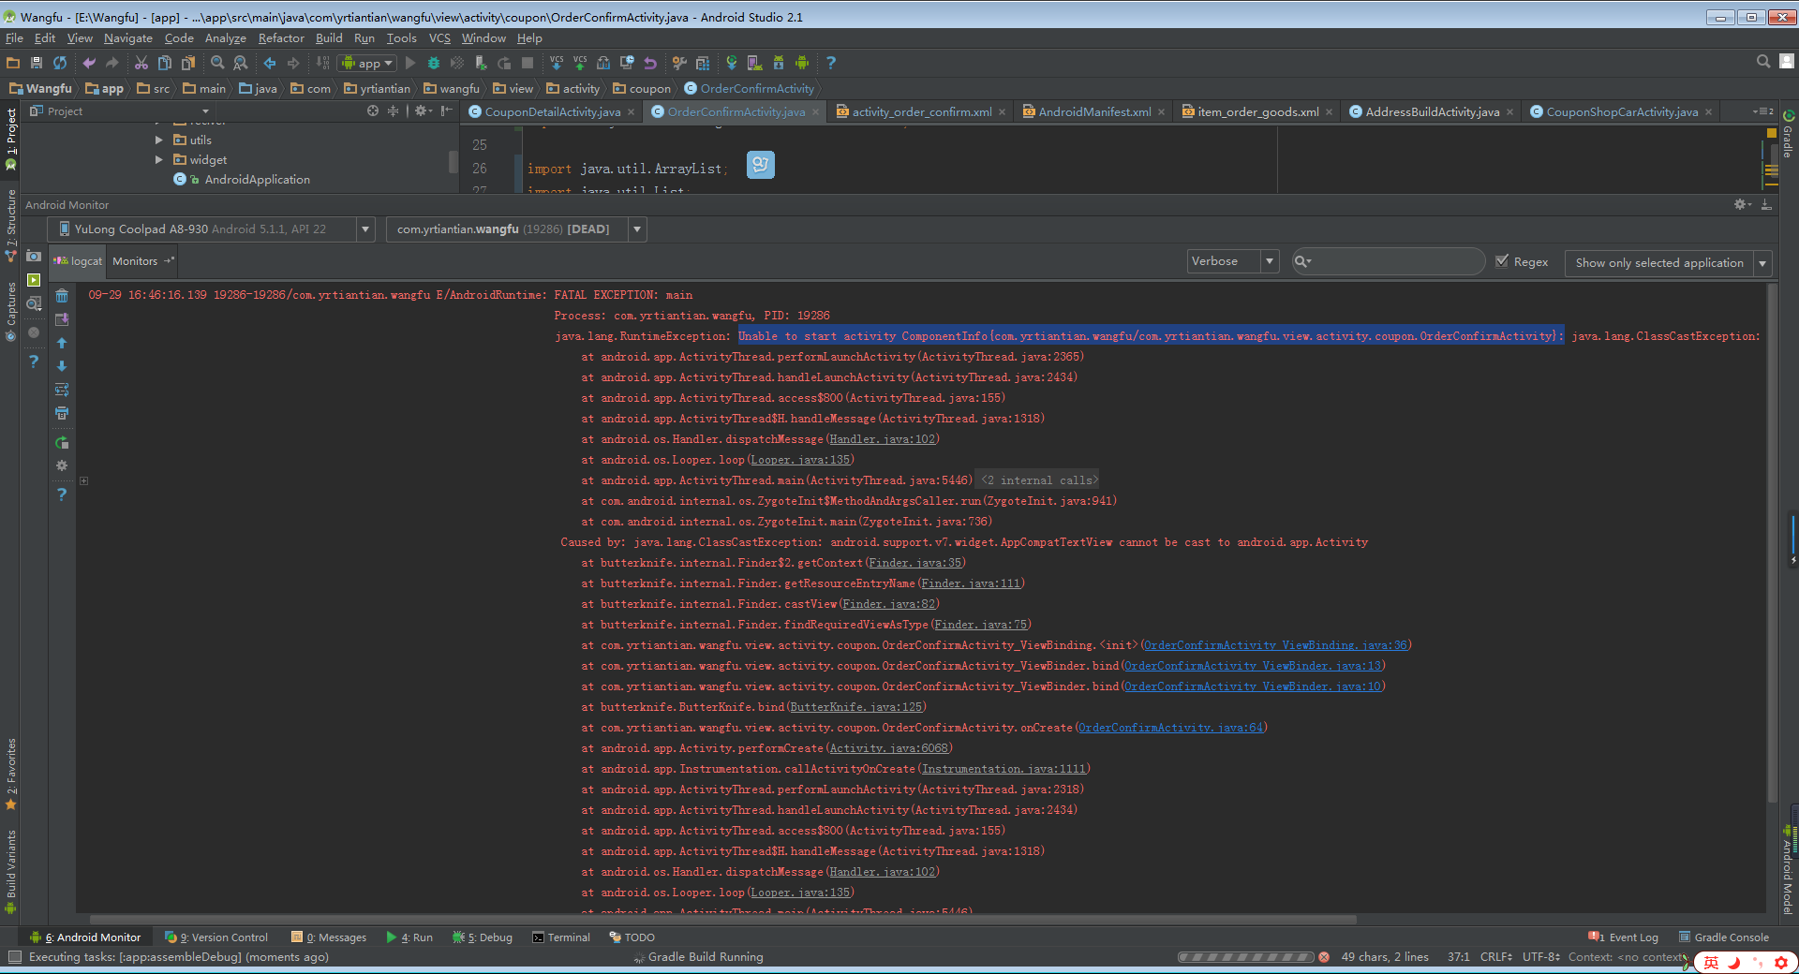This screenshot has height=974, width=1799.
Task: Expand the widget folder in Project tree
Action: (159, 159)
